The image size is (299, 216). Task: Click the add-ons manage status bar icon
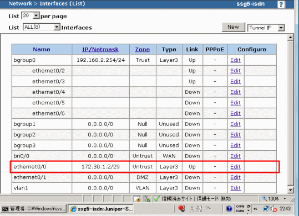click(147, 199)
